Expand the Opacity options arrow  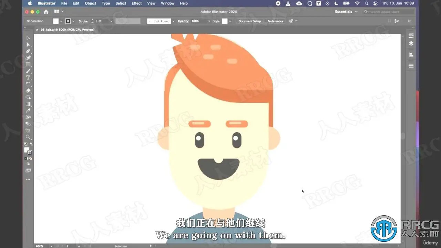209,21
